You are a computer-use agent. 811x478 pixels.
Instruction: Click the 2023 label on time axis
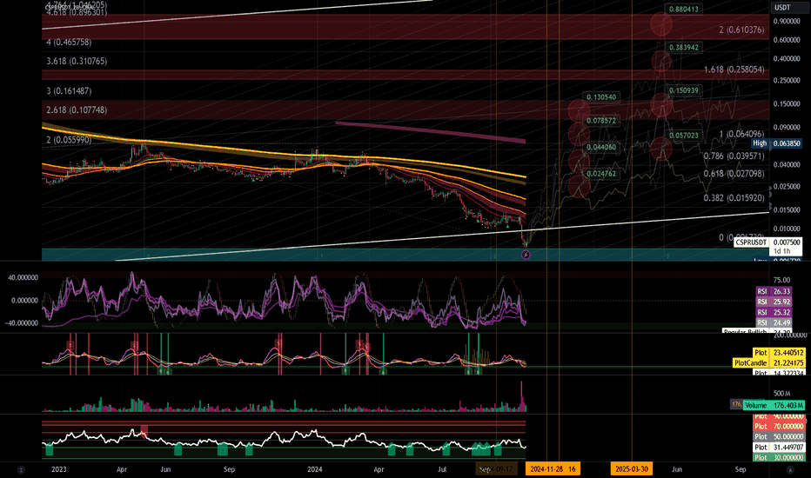coord(59,469)
